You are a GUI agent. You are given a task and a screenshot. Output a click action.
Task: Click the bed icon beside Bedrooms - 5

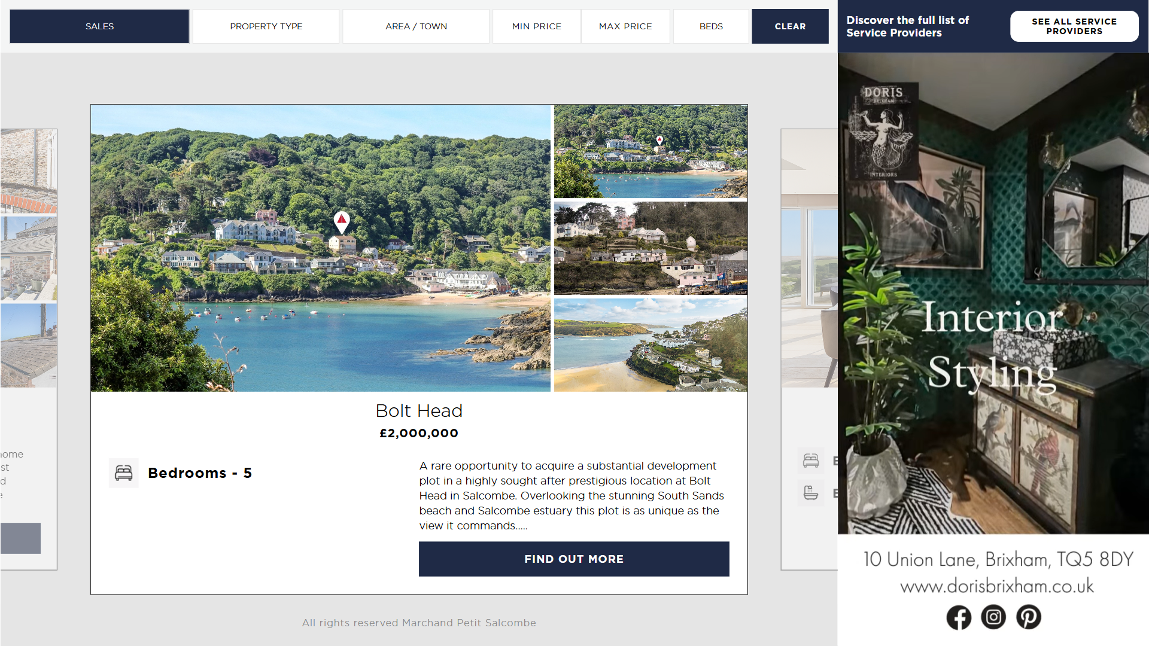point(124,473)
